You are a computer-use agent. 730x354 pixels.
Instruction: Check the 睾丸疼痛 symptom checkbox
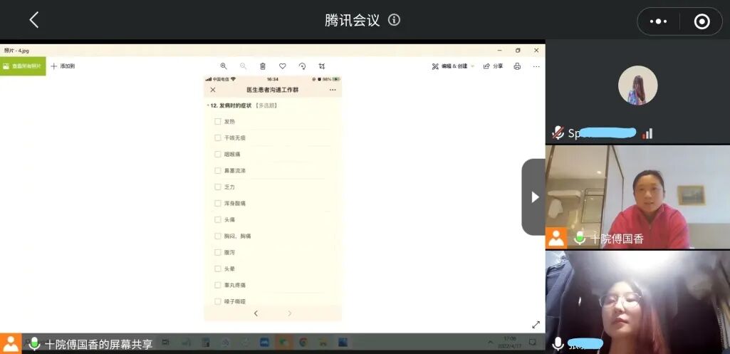coord(217,285)
